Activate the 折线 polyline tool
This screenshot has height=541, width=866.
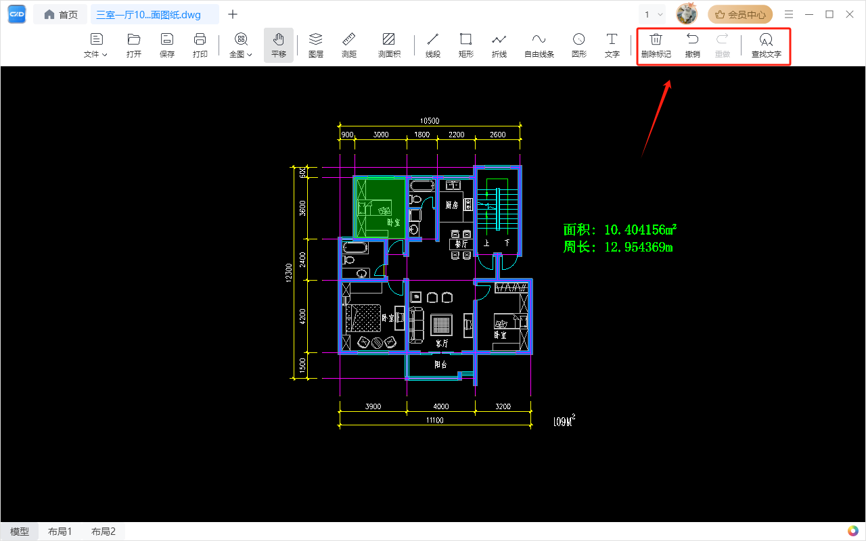(x=499, y=45)
